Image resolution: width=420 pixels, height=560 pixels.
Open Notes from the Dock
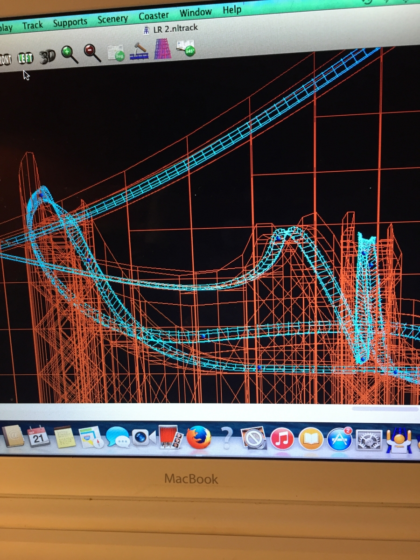pyautogui.click(x=65, y=437)
